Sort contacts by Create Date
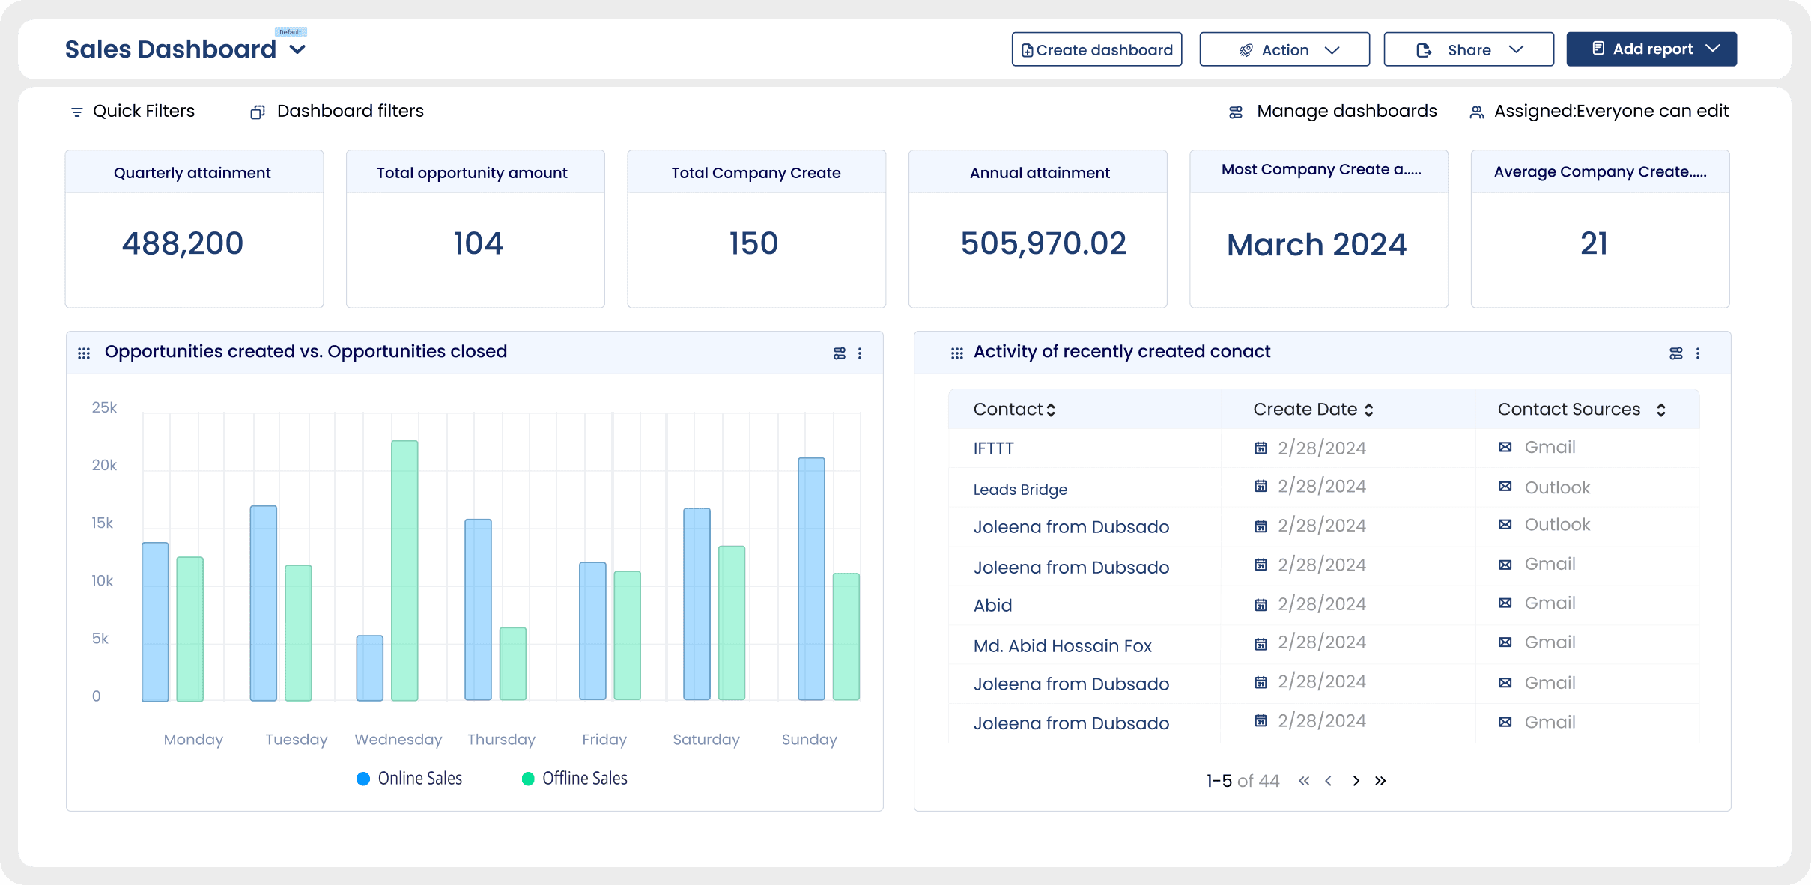Screen dimensions: 1811x885 click(1369, 409)
